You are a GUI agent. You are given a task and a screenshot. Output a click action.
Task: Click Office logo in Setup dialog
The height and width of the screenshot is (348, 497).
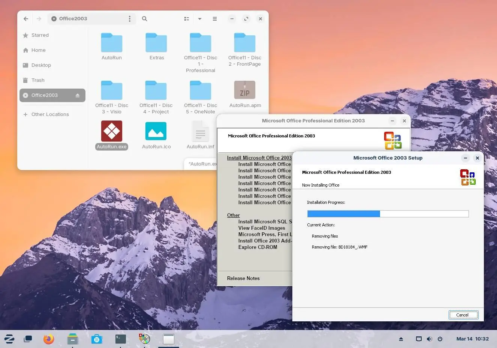468,177
